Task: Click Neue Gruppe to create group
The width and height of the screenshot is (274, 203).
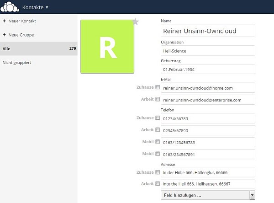Action: click(21, 35)
